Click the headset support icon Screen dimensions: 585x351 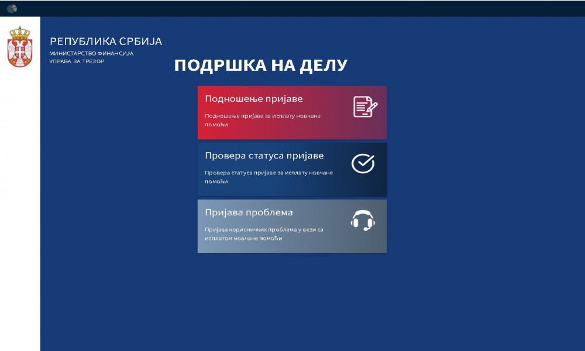tap(363, 221)
